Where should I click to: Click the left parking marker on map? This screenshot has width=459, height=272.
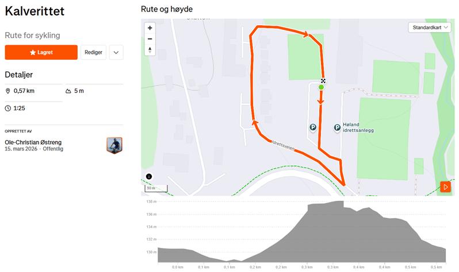pyautogui.click(x=313, y=128)
